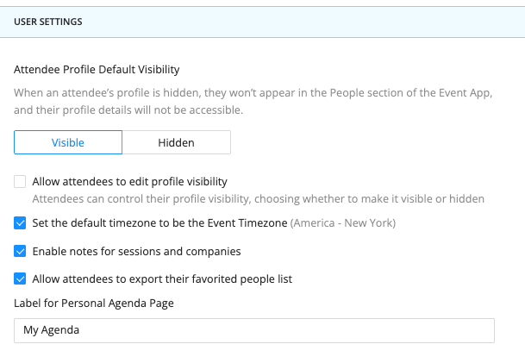Select the Visible default visibility option
The image size is (525, 363).
(x=68, y=142)
